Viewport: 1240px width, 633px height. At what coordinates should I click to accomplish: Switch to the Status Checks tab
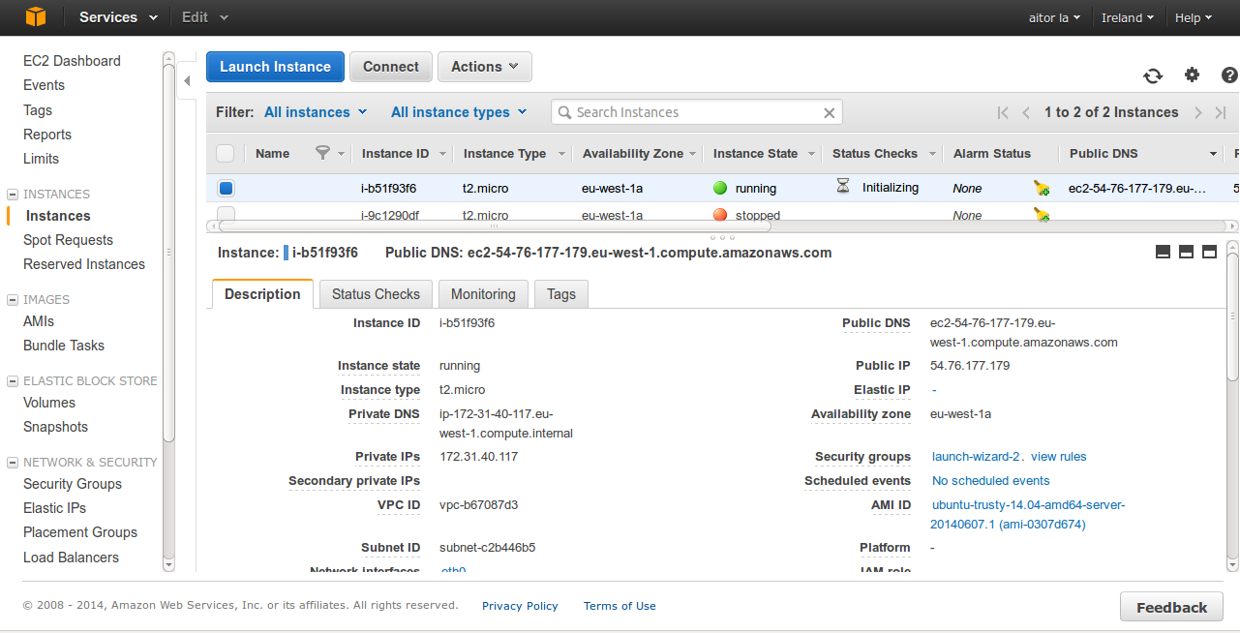(376, 294)
